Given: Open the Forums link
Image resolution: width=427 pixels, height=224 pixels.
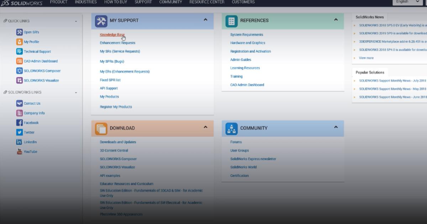Looking at the screenshot, I should point(236,142).
